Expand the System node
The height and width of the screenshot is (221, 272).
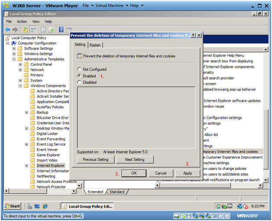tap(20, 81)
